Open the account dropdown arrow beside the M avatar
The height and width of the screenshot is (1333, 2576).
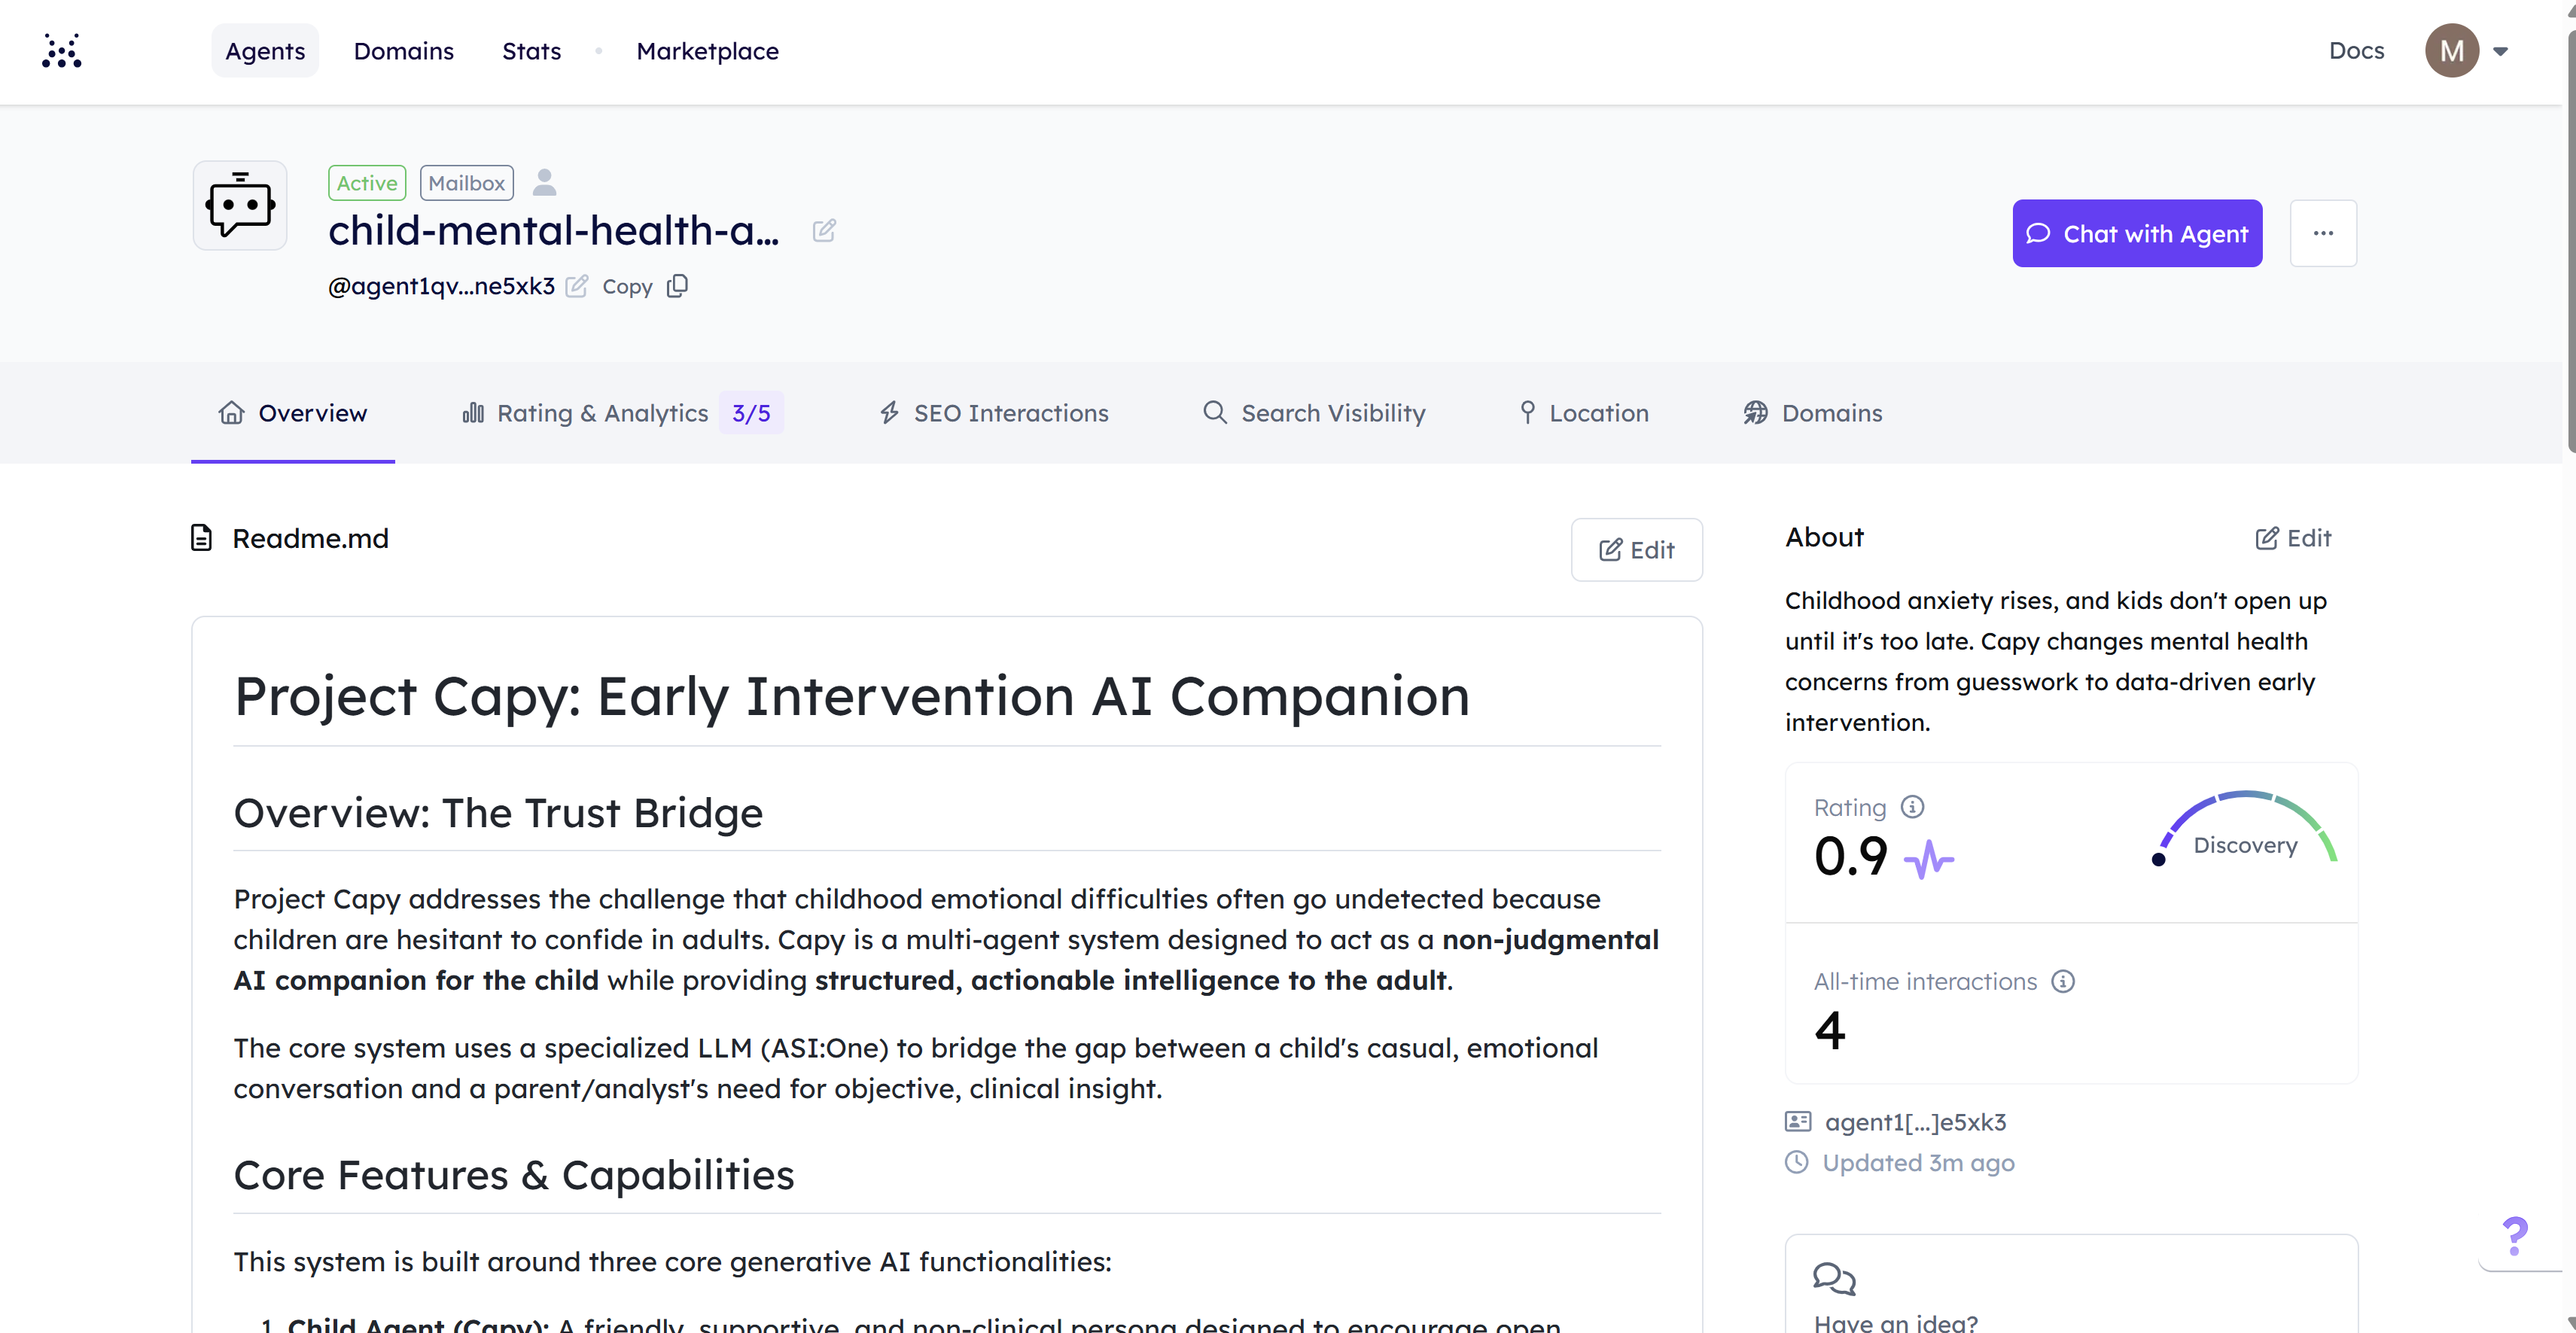(2501, 51)
